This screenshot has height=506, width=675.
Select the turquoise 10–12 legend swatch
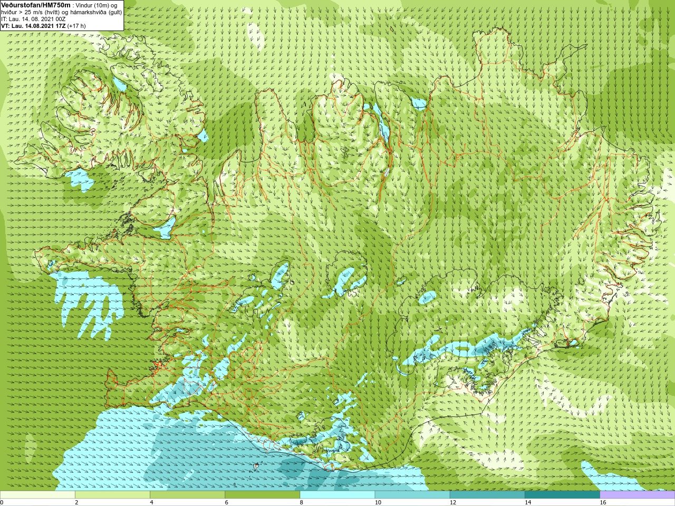click(412, 494)
